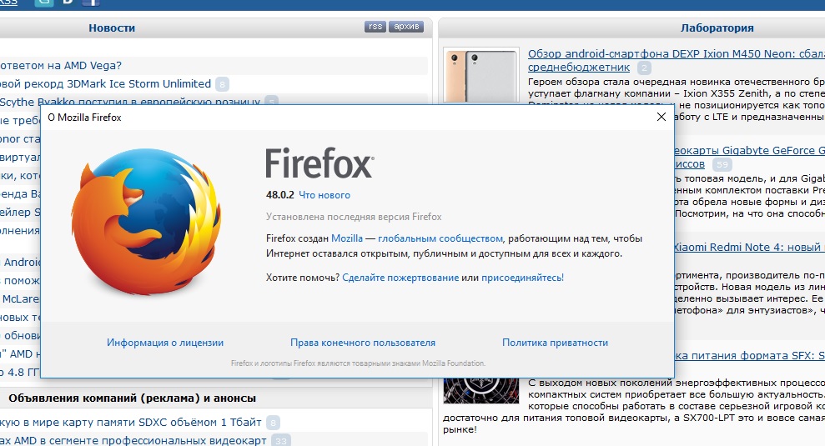This screenshot has width=825, height=446.
Task: Open news item about AMD Vega
Action: (61, 66)
